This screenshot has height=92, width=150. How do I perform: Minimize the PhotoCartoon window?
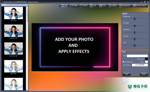141,2
